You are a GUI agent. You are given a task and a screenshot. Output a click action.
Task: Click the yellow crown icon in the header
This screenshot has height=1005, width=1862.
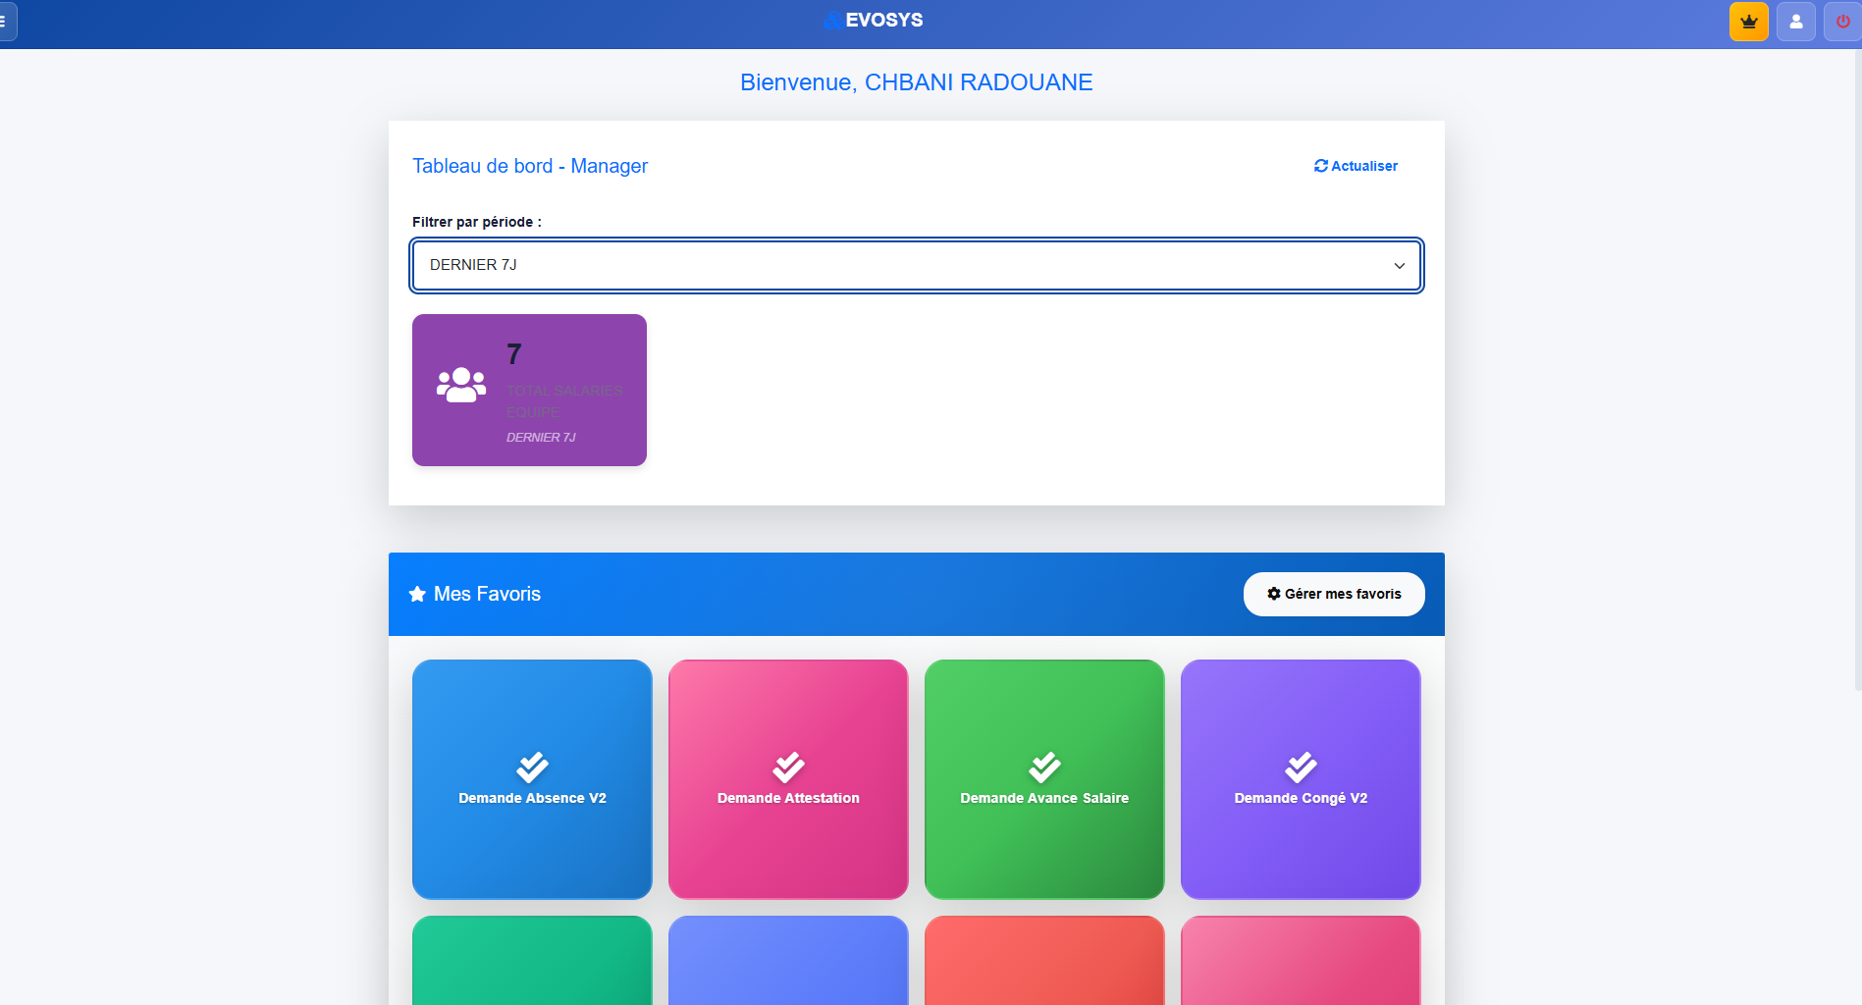1748,21
